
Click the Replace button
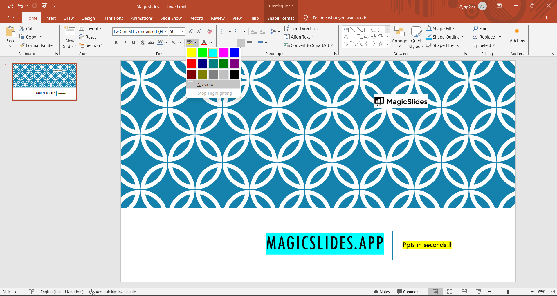point(487,37)
